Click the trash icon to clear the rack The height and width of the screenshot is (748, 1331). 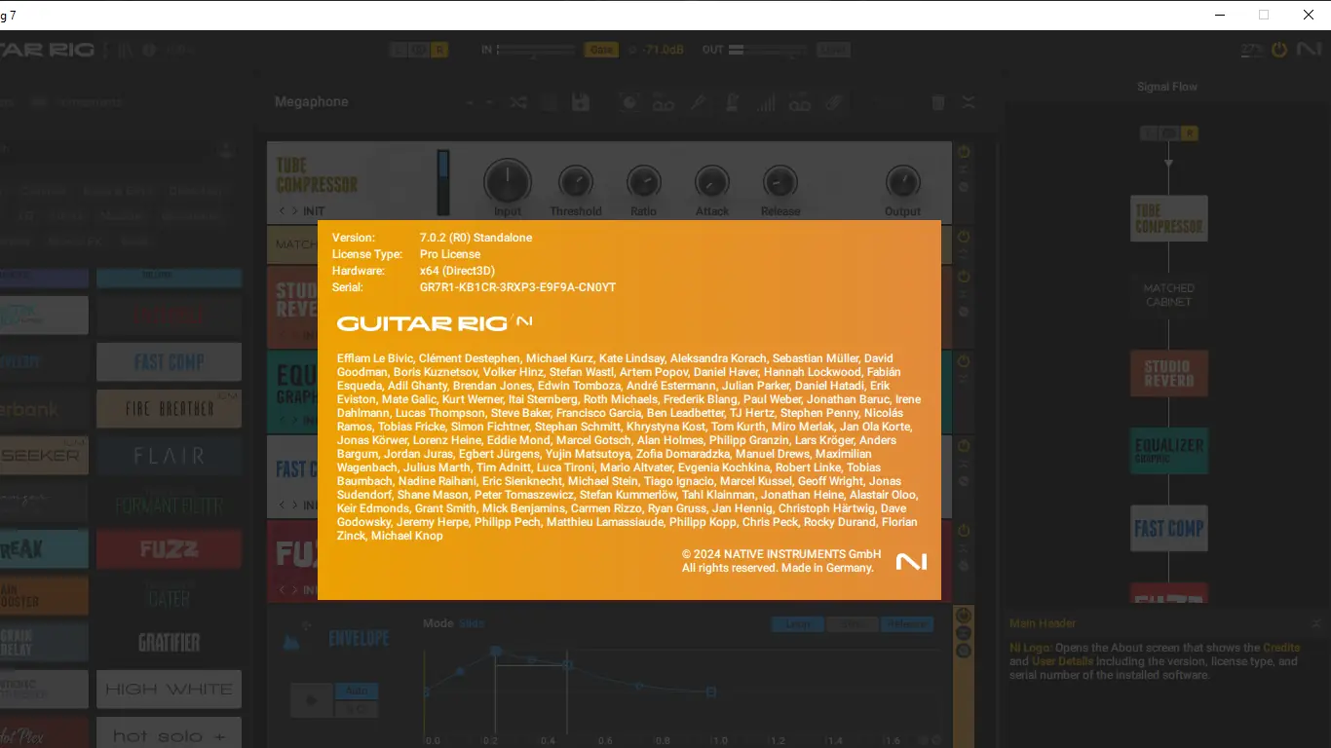pos(938,102)
